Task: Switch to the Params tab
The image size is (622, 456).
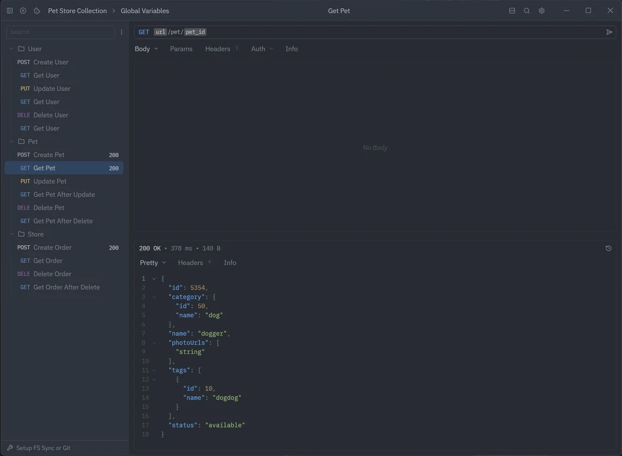Action: 181,48
